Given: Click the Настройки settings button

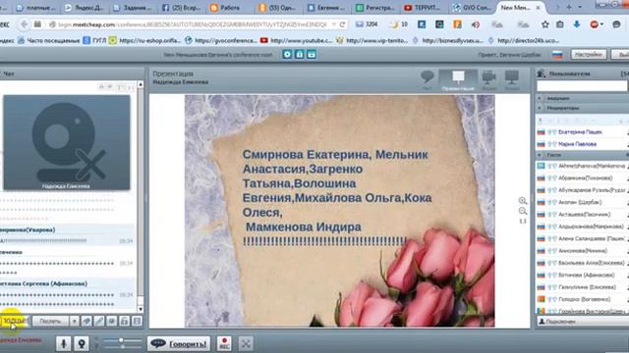Looking at the screenshot, I should click(x=589, y=55).
